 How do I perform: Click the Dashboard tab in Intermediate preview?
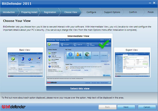tap(53, 45)
